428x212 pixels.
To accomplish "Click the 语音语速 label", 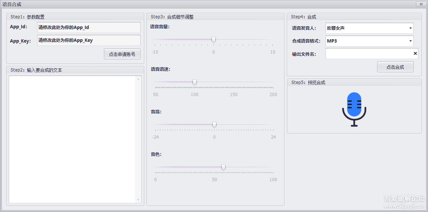I will coord(160,69).
